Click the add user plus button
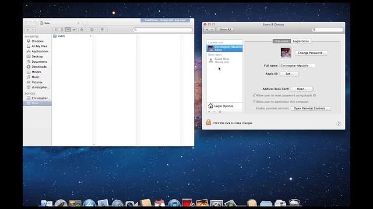This screenshot has width=373, height=209. [209, 112]
